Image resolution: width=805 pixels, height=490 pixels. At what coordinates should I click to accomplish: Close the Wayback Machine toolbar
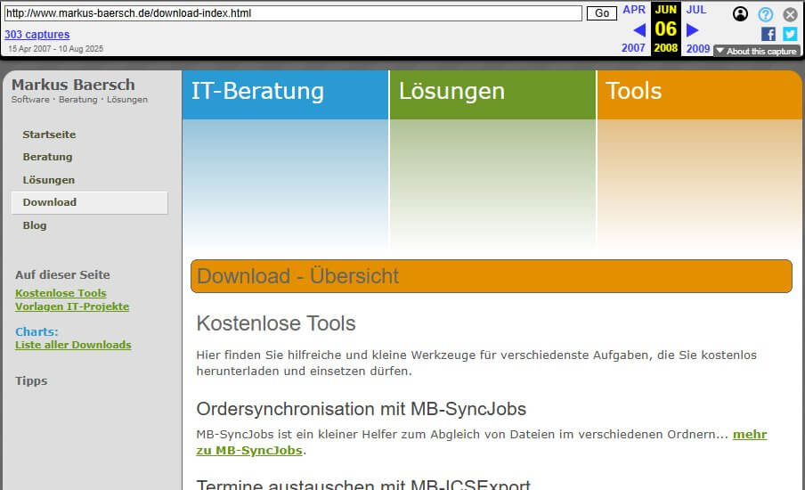pos(790,14)
